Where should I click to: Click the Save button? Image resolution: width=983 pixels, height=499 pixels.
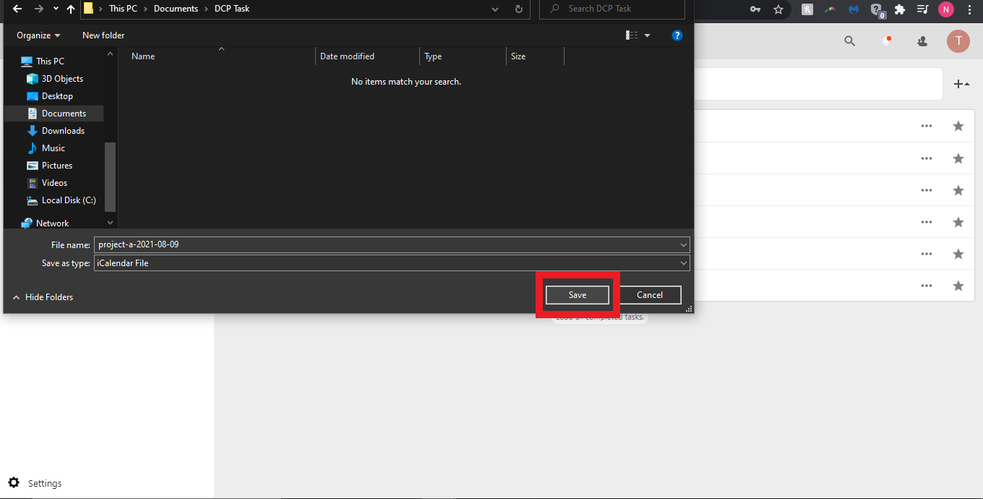coord(577,295)
